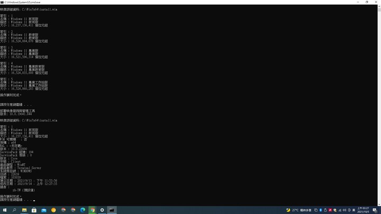Click the installation value Client
The height and width of the screenshot is (214, 381).
tap(15, 162)
